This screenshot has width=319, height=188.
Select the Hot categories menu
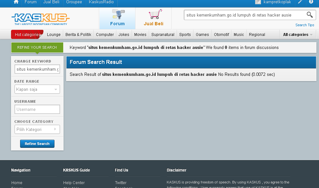tap(27, 34)
